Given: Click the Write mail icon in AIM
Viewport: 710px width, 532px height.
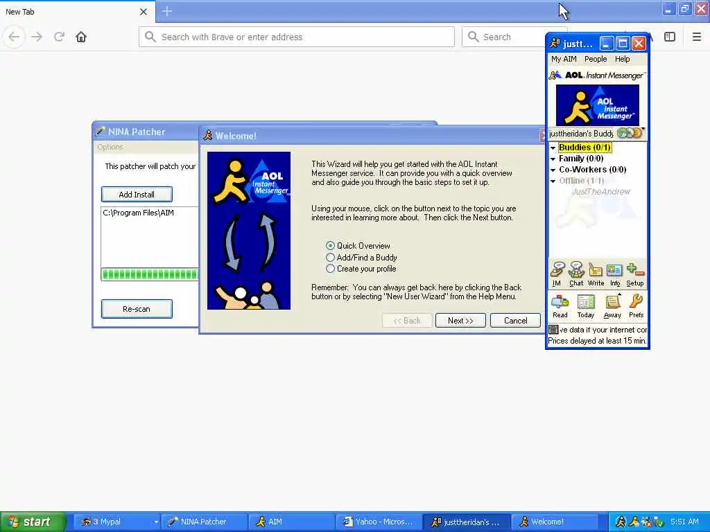Looking at the screenshot, I should tap(596, 274).
